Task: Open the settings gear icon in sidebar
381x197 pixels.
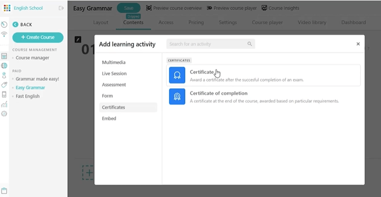Action: (x=4, y=114)
